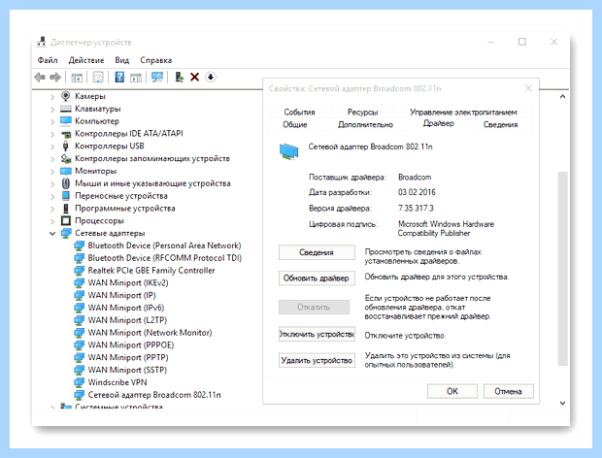
Task: Click the Удалить устройство button
Action: tap(317, 360)
